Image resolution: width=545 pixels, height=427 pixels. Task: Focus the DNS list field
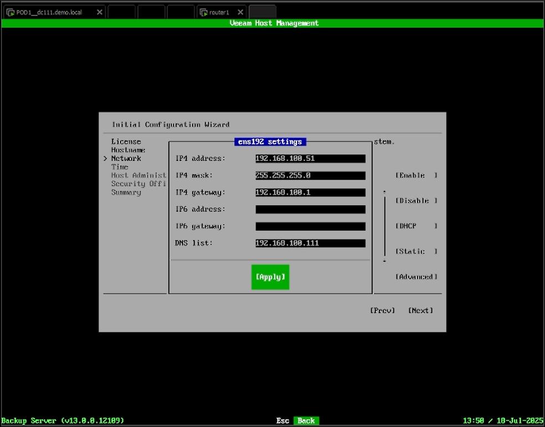310,243
